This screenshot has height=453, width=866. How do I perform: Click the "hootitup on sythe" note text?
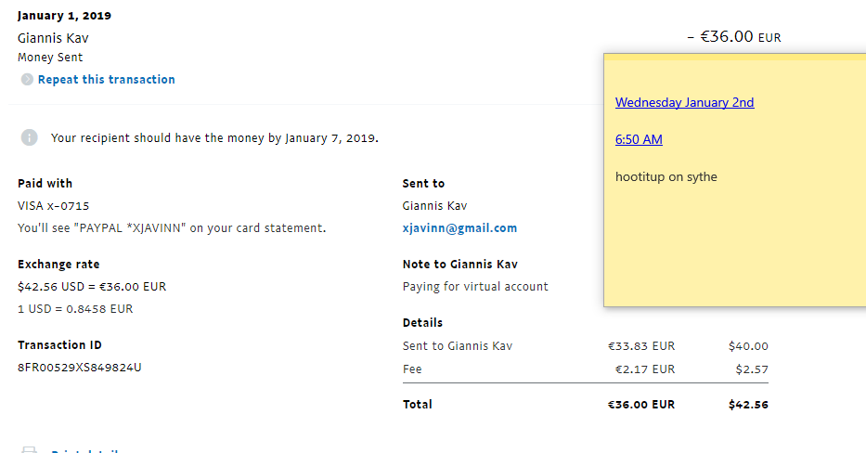pos(666,177)
